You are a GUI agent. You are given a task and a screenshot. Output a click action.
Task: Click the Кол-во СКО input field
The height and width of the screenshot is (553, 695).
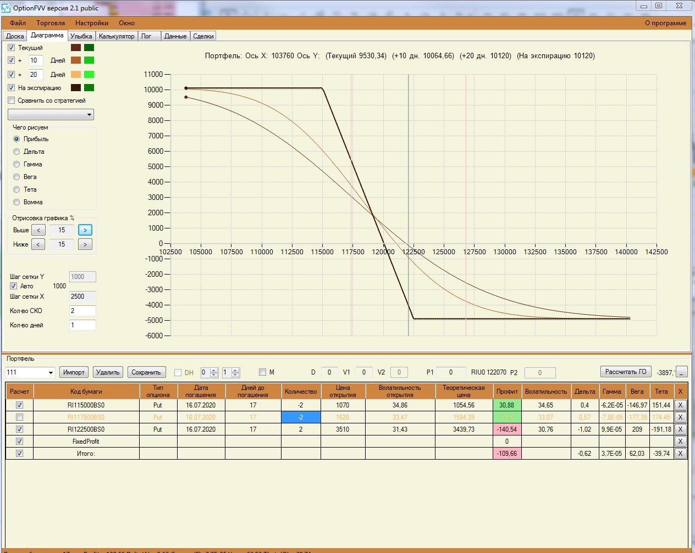[82, 311]
